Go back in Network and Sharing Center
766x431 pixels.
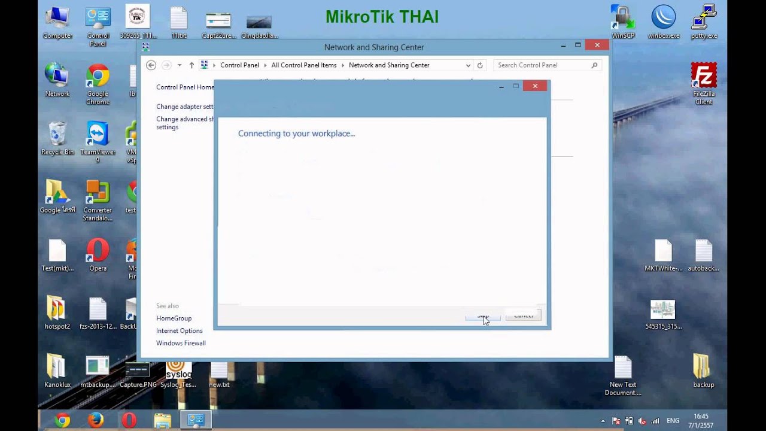point(151,65)
